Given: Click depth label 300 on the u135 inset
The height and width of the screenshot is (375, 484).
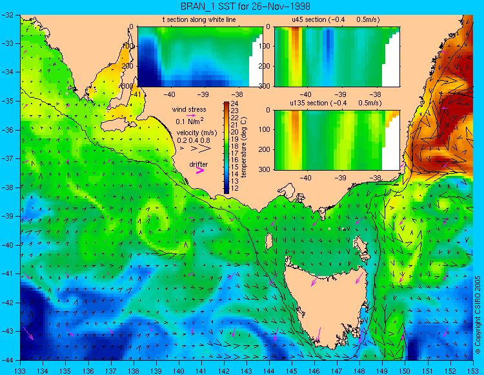Looking at the screenshot, I should (x=264, y=169).
